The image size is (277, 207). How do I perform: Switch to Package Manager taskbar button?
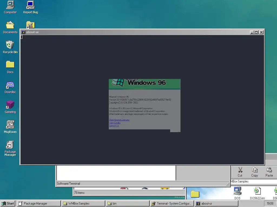pyautogui.click(x=39, y=203)
